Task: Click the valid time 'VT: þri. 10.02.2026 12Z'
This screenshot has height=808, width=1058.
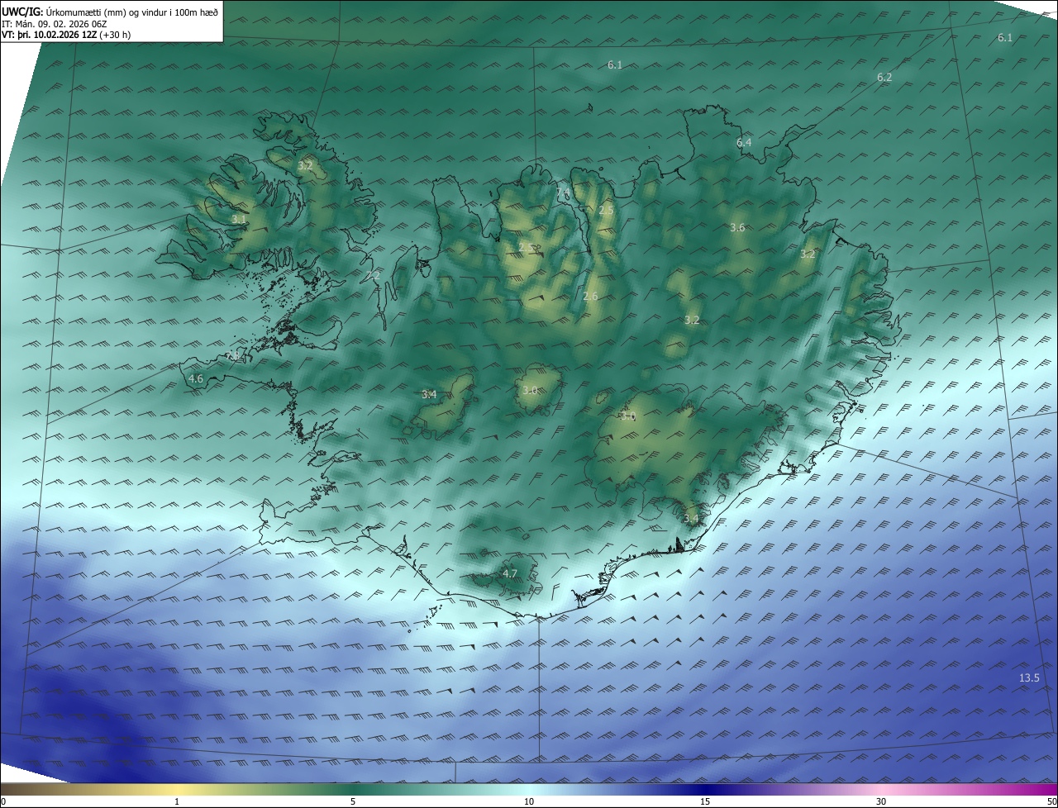Action: [50, 35]
